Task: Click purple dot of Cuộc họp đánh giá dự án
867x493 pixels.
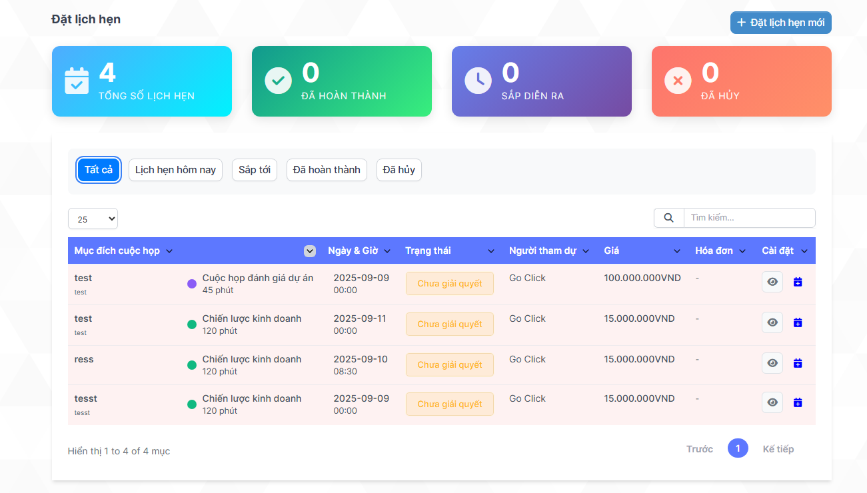Action: tap(192, 284)
